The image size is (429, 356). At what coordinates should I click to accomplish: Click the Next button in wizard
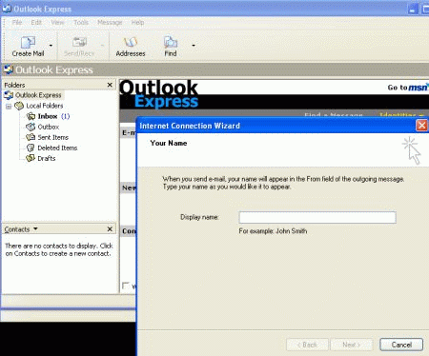(351, 345)
